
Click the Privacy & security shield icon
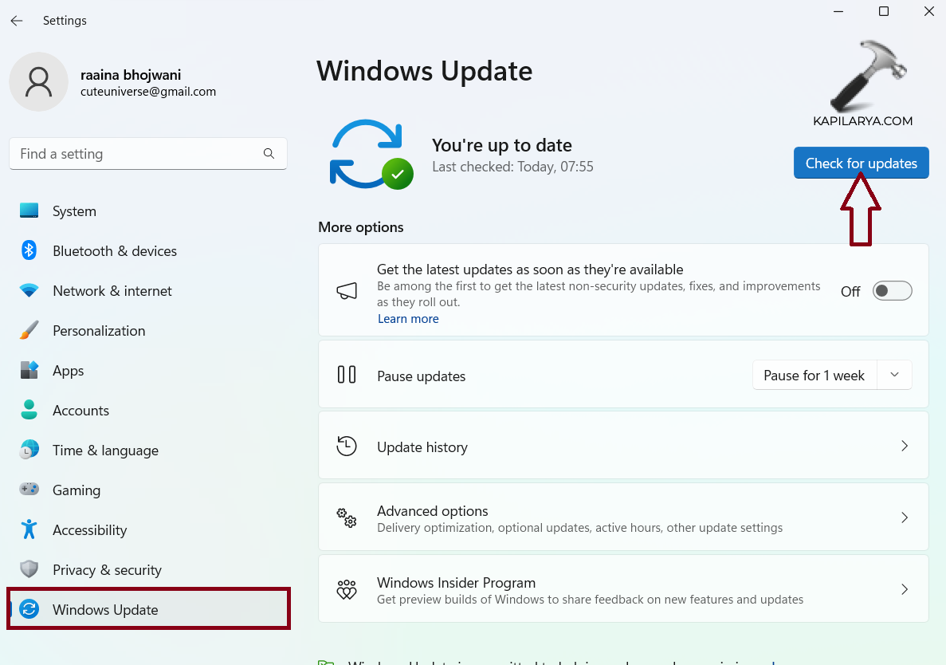point(29,569)
